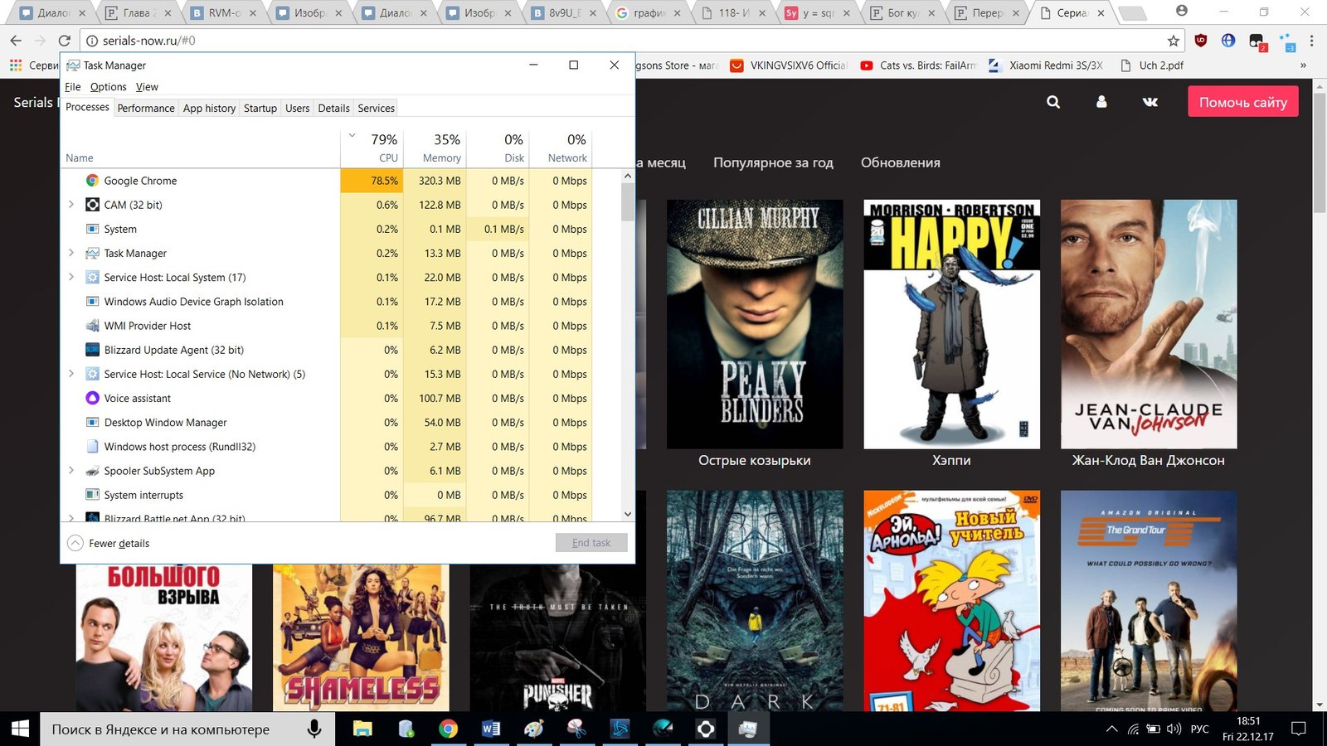Image resolution: width=1327 pixels, height=746 pixels.
Task: Switch to the Users tab
Action: point(298,109)
